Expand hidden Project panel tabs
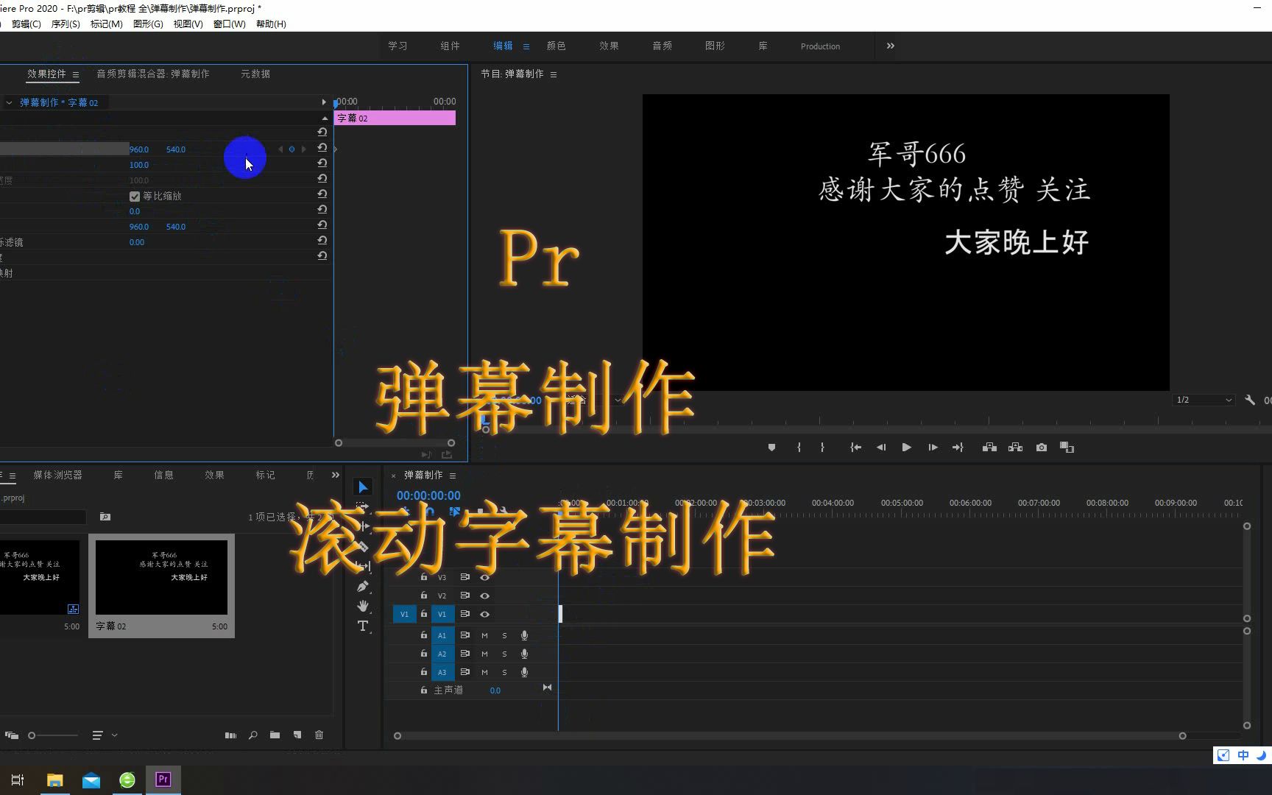 336,476
